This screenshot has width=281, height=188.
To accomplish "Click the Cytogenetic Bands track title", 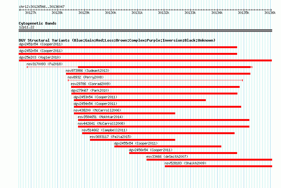I will (x=38, y=23).
